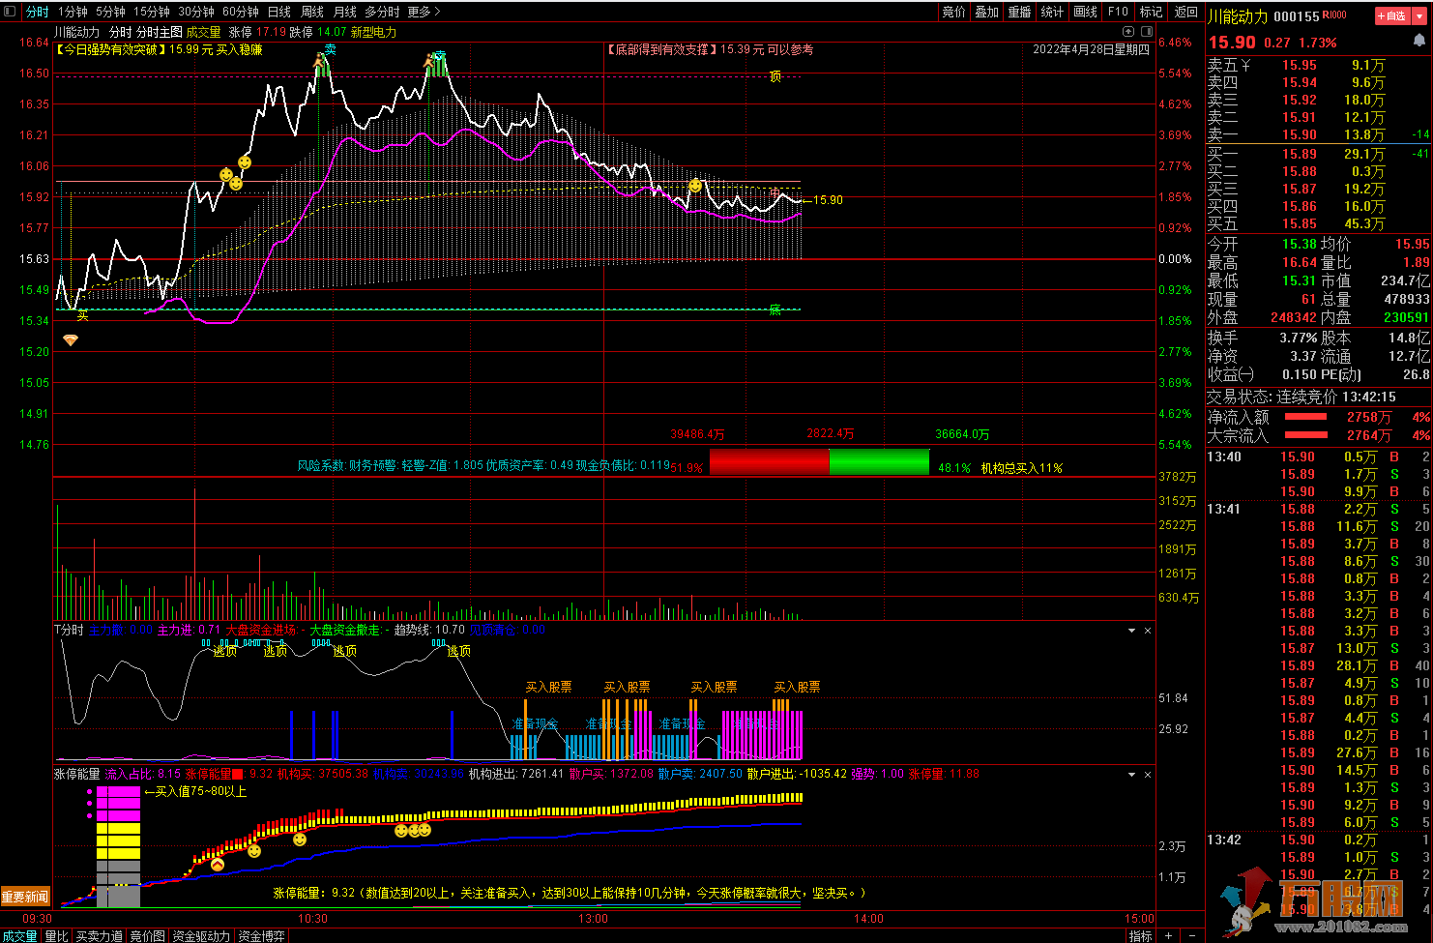Click the 统计 statistics button
Image resolution: width=1433 pixels, height=943 pixels.
pos(1052,12)
